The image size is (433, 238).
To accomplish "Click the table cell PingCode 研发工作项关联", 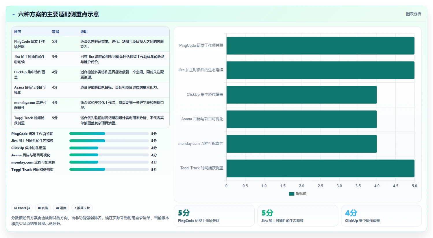I will pyautogui.click(x=30, y=44).
